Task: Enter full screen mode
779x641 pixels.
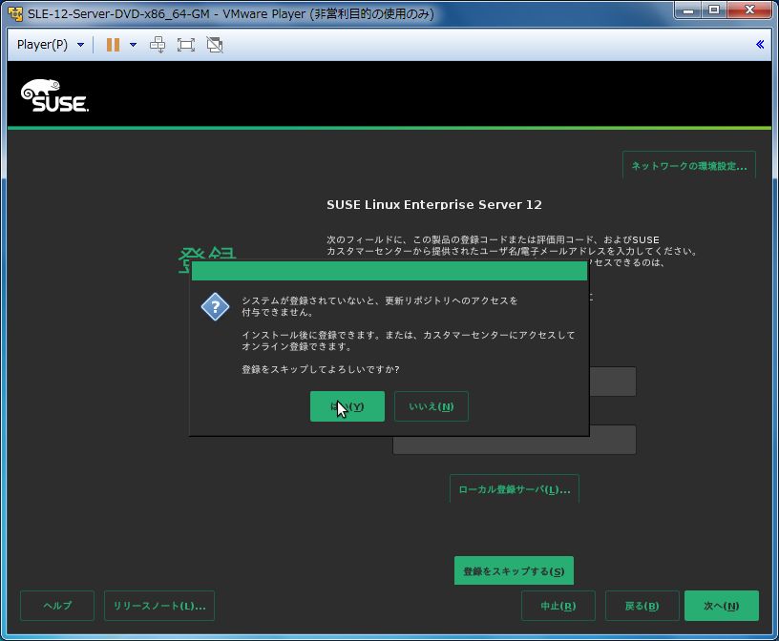Action: click(186, 45)
